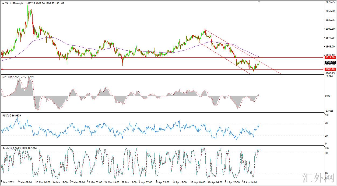Select the 1914.88 red price label
Viewport: 337px width, 186px height.
[330, 57]
